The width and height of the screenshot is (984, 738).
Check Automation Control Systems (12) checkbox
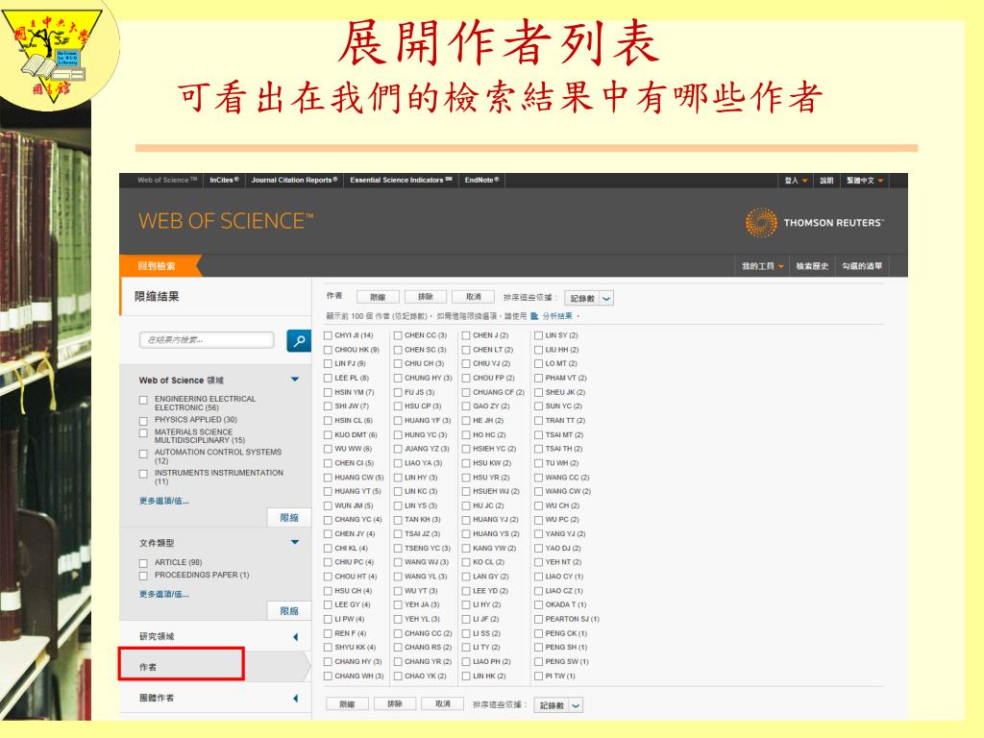click(x=143, y=454)
